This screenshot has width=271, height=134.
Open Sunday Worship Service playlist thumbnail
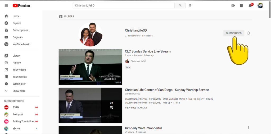91,106
